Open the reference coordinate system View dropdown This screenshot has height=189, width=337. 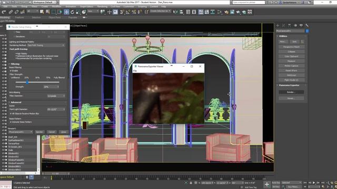pyautogui.click(x=93, y=11)
